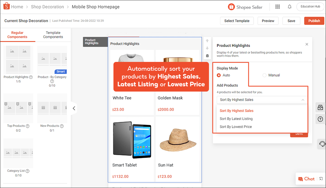326x188 pixels.
Task: Switch to Template Components tab
Action: [53, 35]
